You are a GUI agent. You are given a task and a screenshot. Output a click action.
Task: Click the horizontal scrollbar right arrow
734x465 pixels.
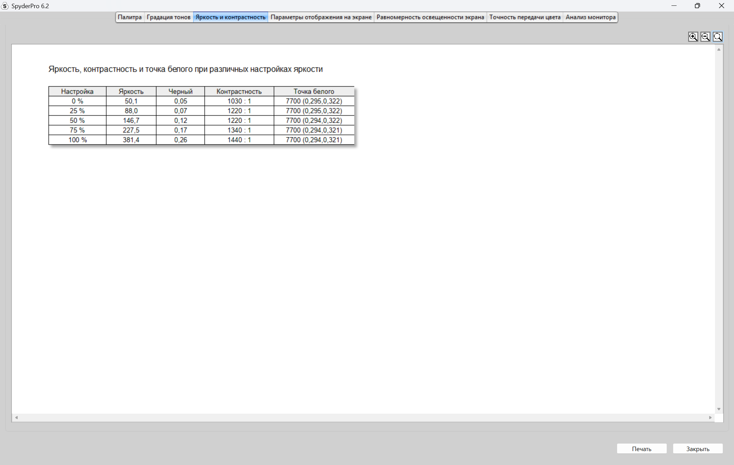point(710,417)
